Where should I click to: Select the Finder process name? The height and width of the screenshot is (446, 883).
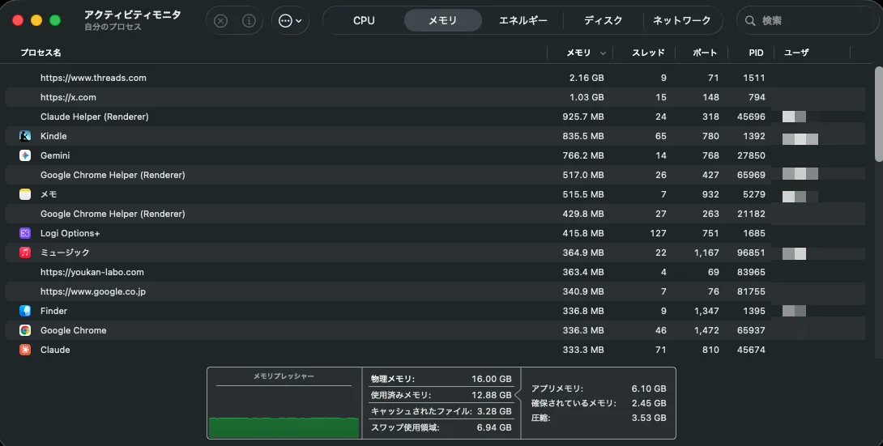pyautogui.click(x=53, y=311)
